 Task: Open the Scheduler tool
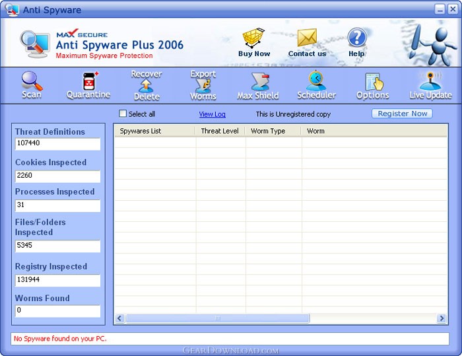[316, 85]
